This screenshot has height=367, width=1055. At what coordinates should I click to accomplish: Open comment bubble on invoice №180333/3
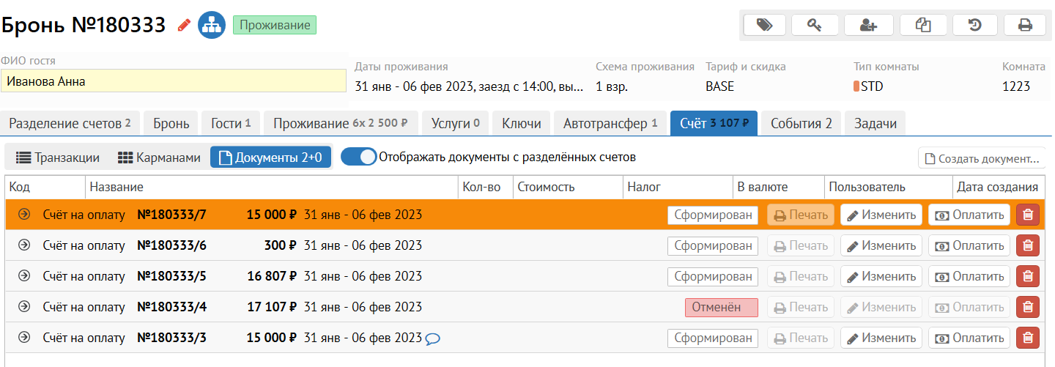click(x=433, y=338)
